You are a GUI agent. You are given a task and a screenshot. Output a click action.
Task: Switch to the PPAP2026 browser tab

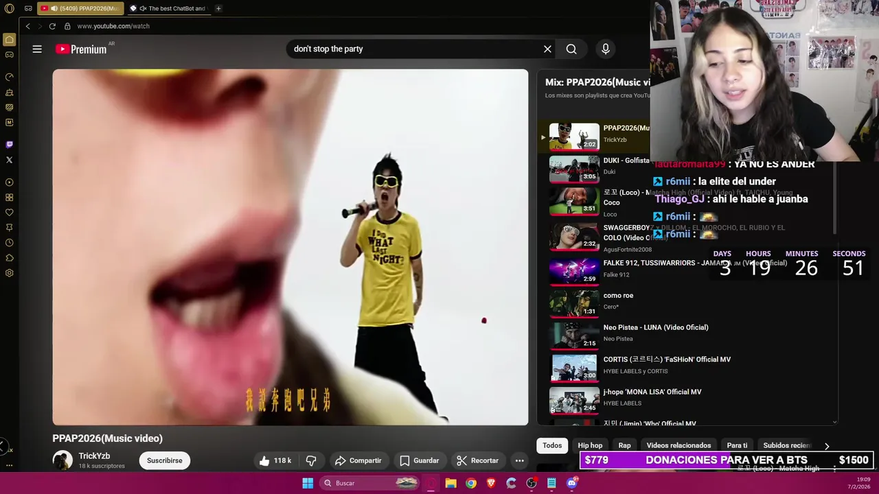80,8
